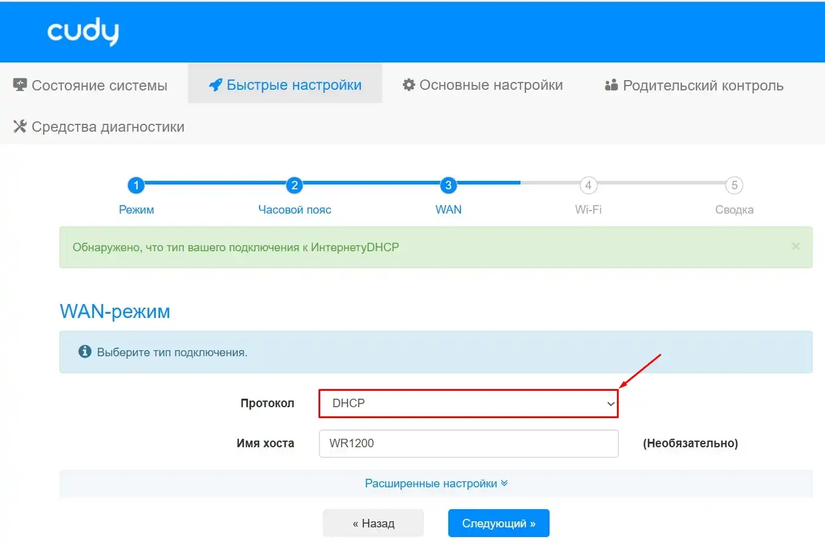This screenshot has height=548, width=825.
Task: Open the Родительский контроль tab
Action: (694, 86)
